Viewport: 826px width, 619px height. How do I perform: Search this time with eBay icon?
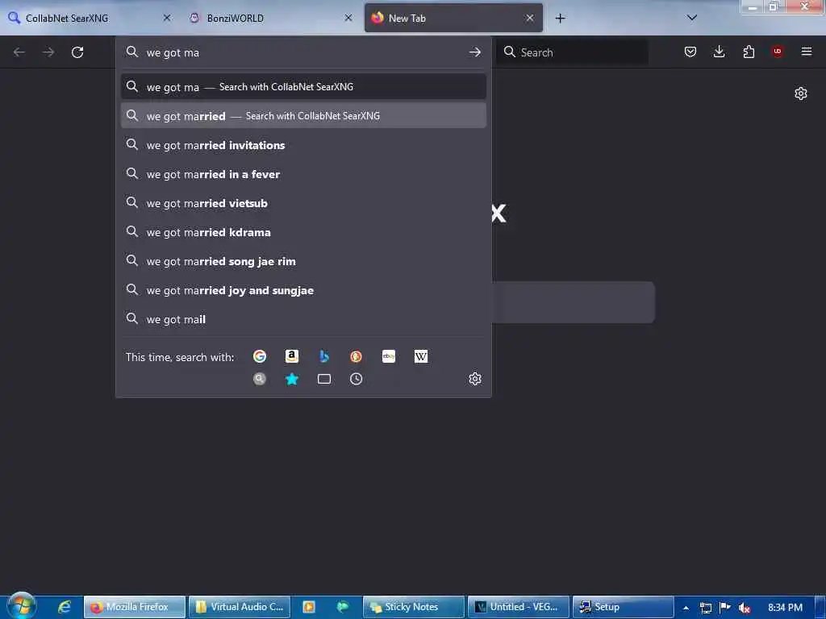(389, 356)
